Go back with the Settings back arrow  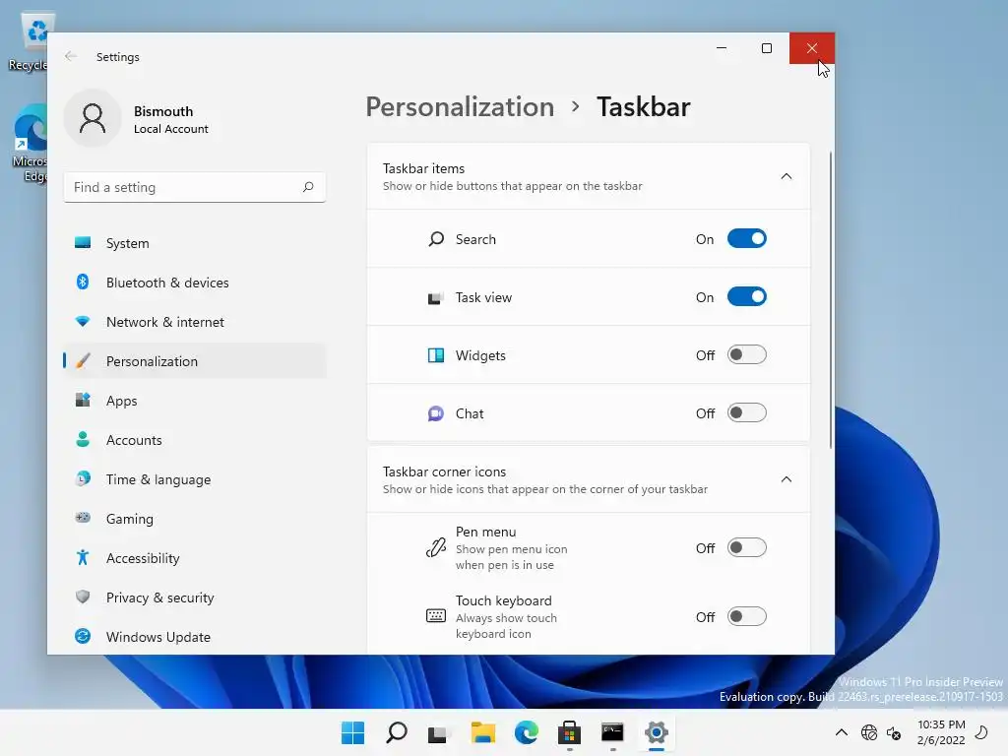71,56
